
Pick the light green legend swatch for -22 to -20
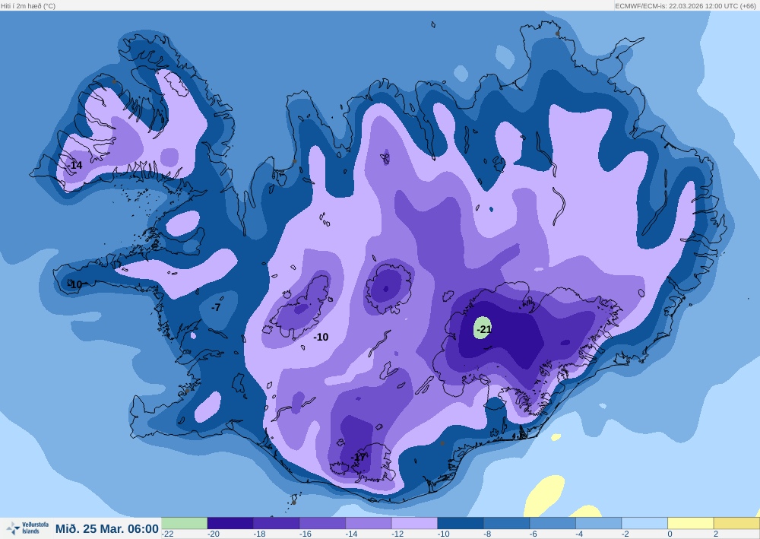click(x=184, y=523)
